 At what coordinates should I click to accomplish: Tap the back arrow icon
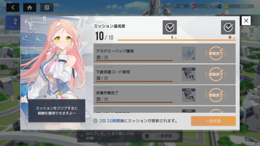[x=13, y=7]
